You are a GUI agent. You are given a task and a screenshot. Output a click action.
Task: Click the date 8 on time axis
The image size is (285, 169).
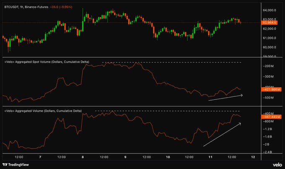83,157
